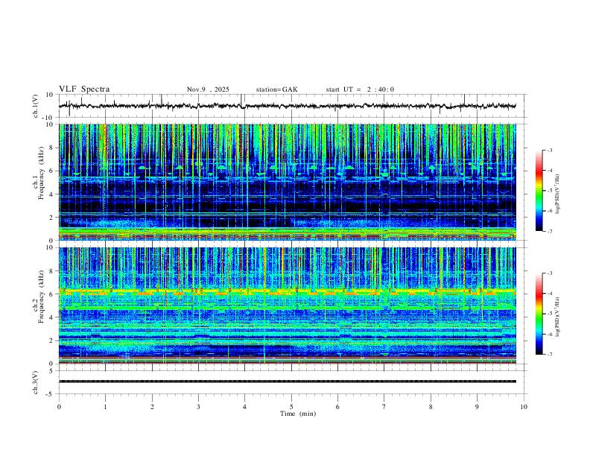Click the log(PSD) label beside ch.2 colorbar
The width and height of the screenshot is (590, 456).
(x=558, y=317)
